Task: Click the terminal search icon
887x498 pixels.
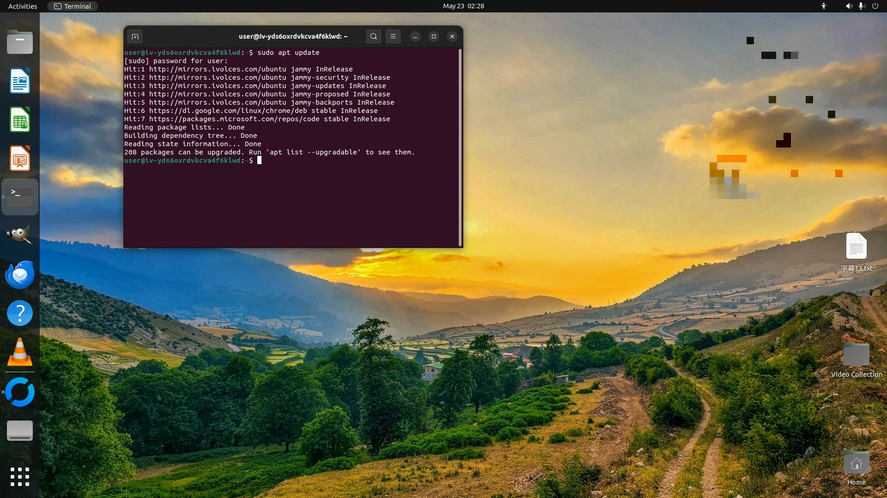Action: (373, 36)
